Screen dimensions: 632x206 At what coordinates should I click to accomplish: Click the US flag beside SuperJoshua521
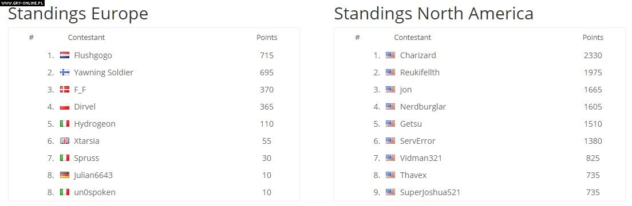(x=390, y=192)
